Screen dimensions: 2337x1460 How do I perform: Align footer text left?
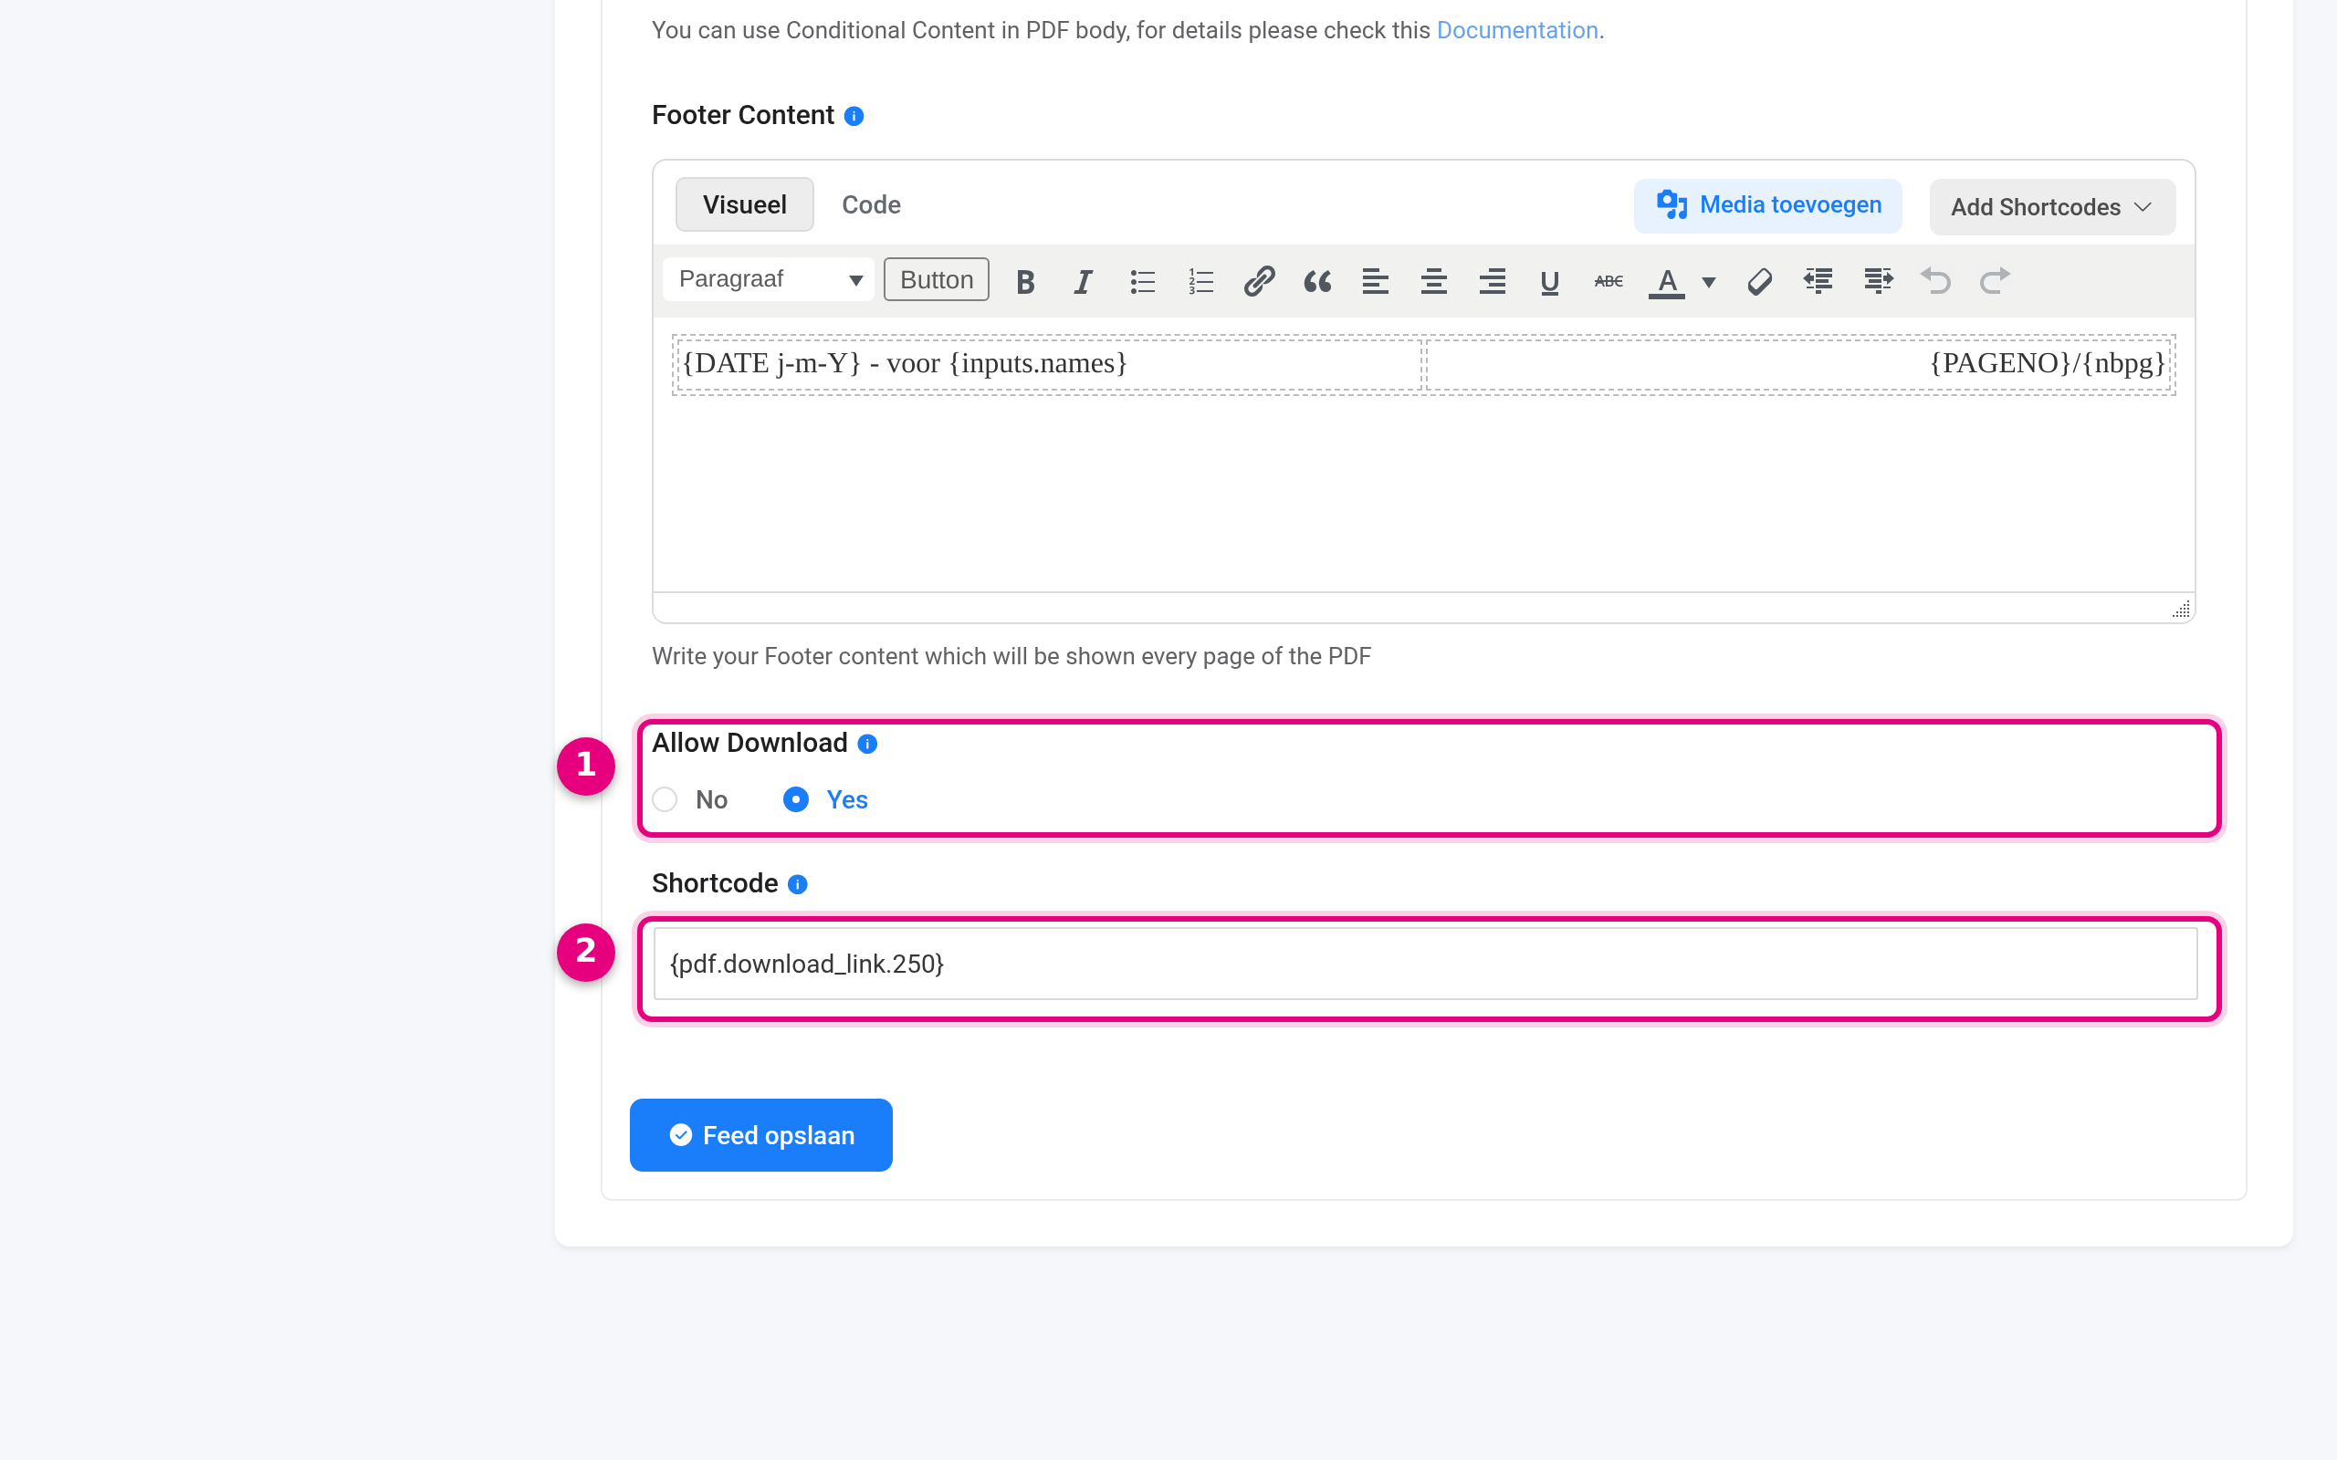click(x=1375, y=281)
